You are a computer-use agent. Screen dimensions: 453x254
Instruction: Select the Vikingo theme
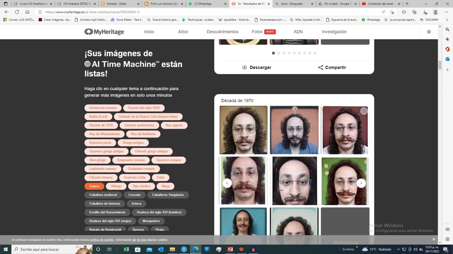(x=116, y=186)
